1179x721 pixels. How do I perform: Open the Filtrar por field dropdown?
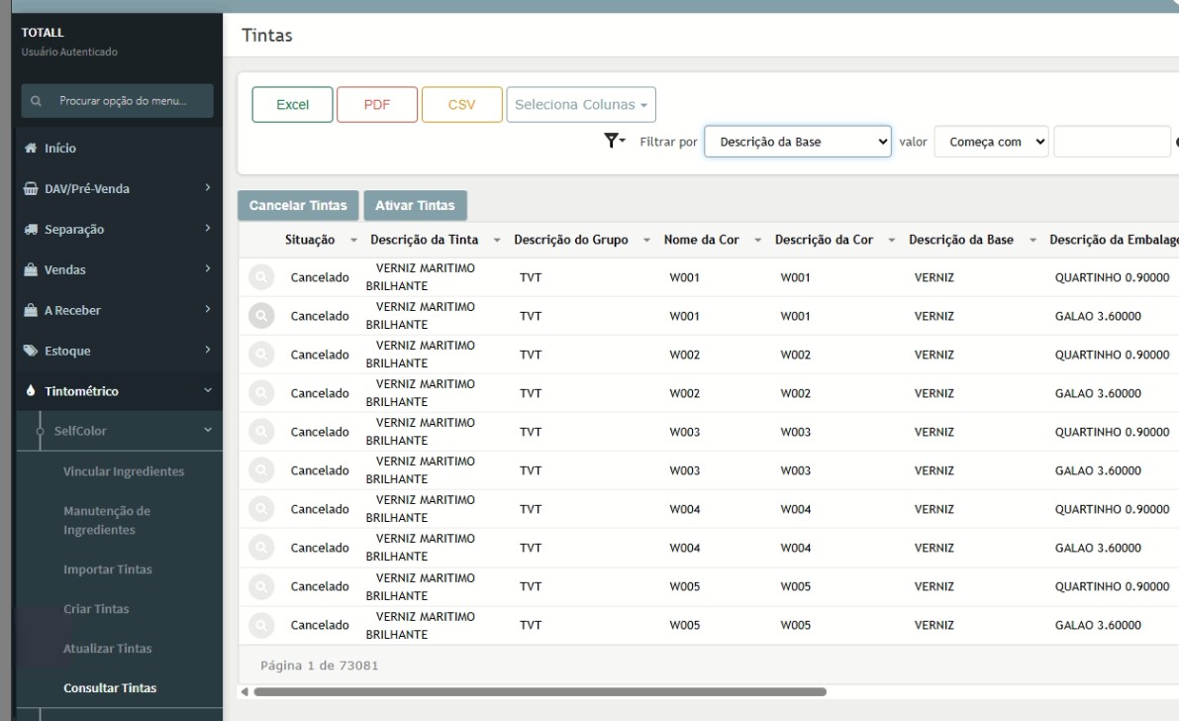tap(798, 142)
